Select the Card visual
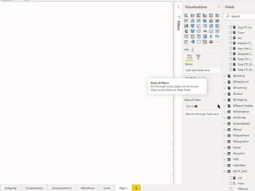The height and width of the screenshot is (191, 255). pos(211,31)
